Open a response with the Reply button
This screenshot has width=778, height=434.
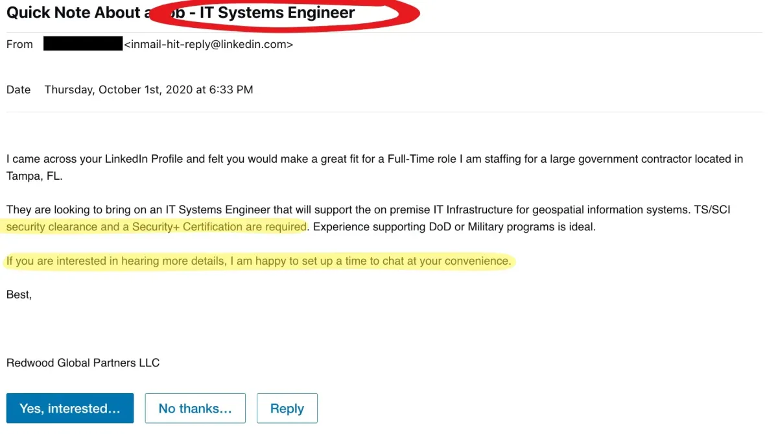coord(287,408)
